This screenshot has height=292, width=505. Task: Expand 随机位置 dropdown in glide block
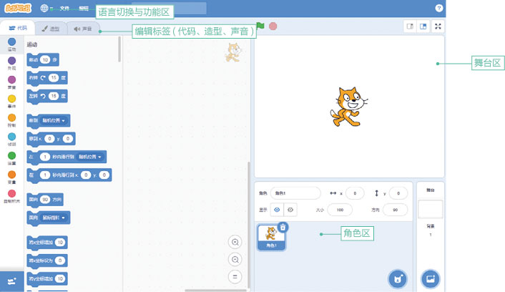tap(90, 157)
